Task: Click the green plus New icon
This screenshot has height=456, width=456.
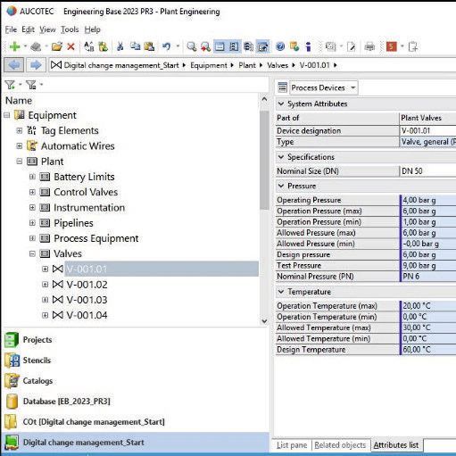Action: (x=14, y=46)
